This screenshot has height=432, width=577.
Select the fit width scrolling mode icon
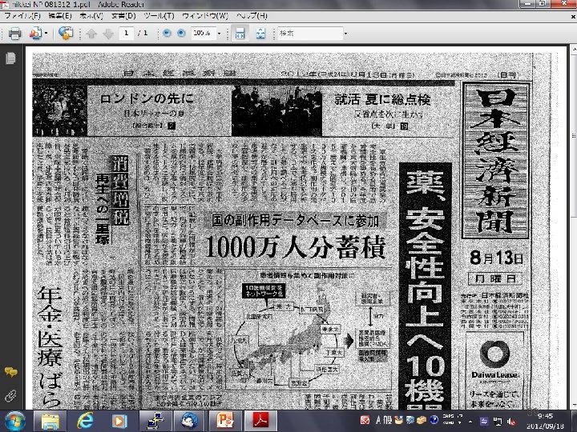[x=240, y=34]
